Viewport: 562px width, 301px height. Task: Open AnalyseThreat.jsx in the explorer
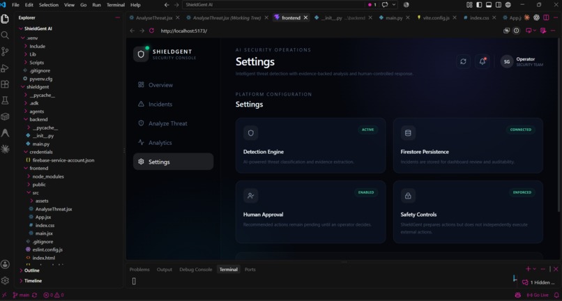click(54, 209)
